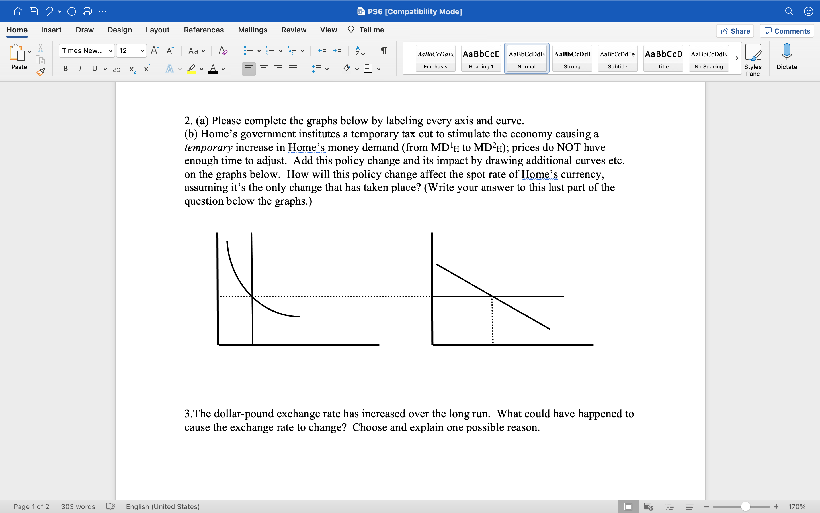The image size is (820, 513).
Task: Activate the Format Painter tool
Action: [x=41, y=72]
